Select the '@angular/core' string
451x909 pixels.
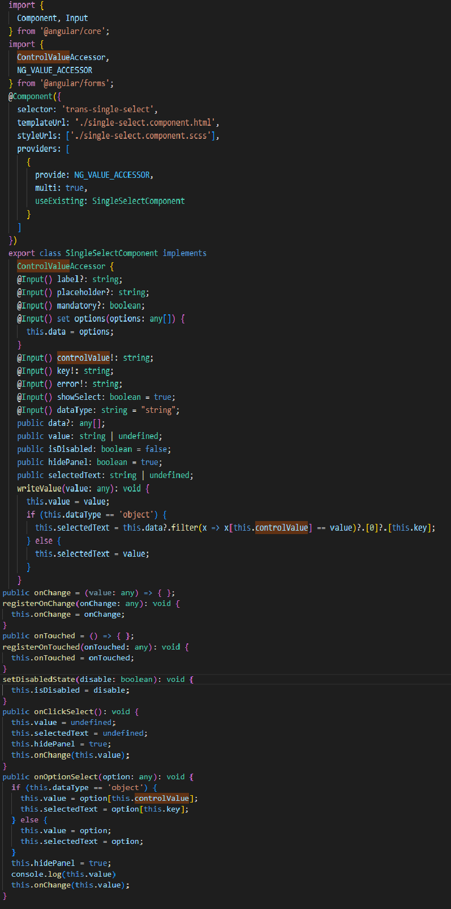pos(73,31)
